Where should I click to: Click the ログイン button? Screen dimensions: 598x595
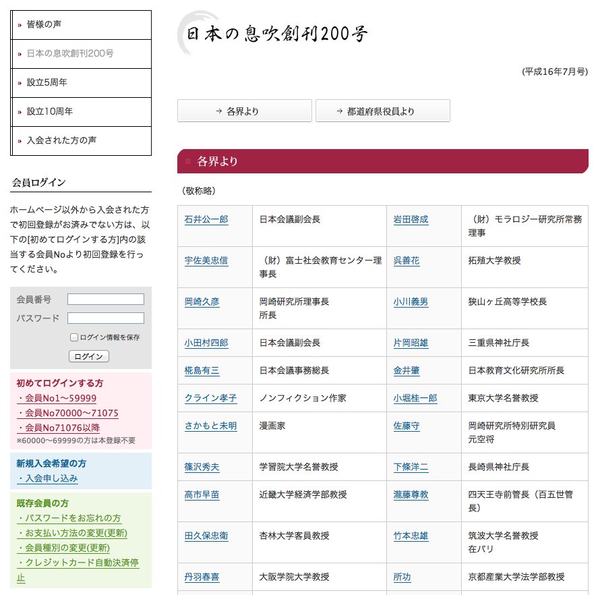[x=89, y=356]
